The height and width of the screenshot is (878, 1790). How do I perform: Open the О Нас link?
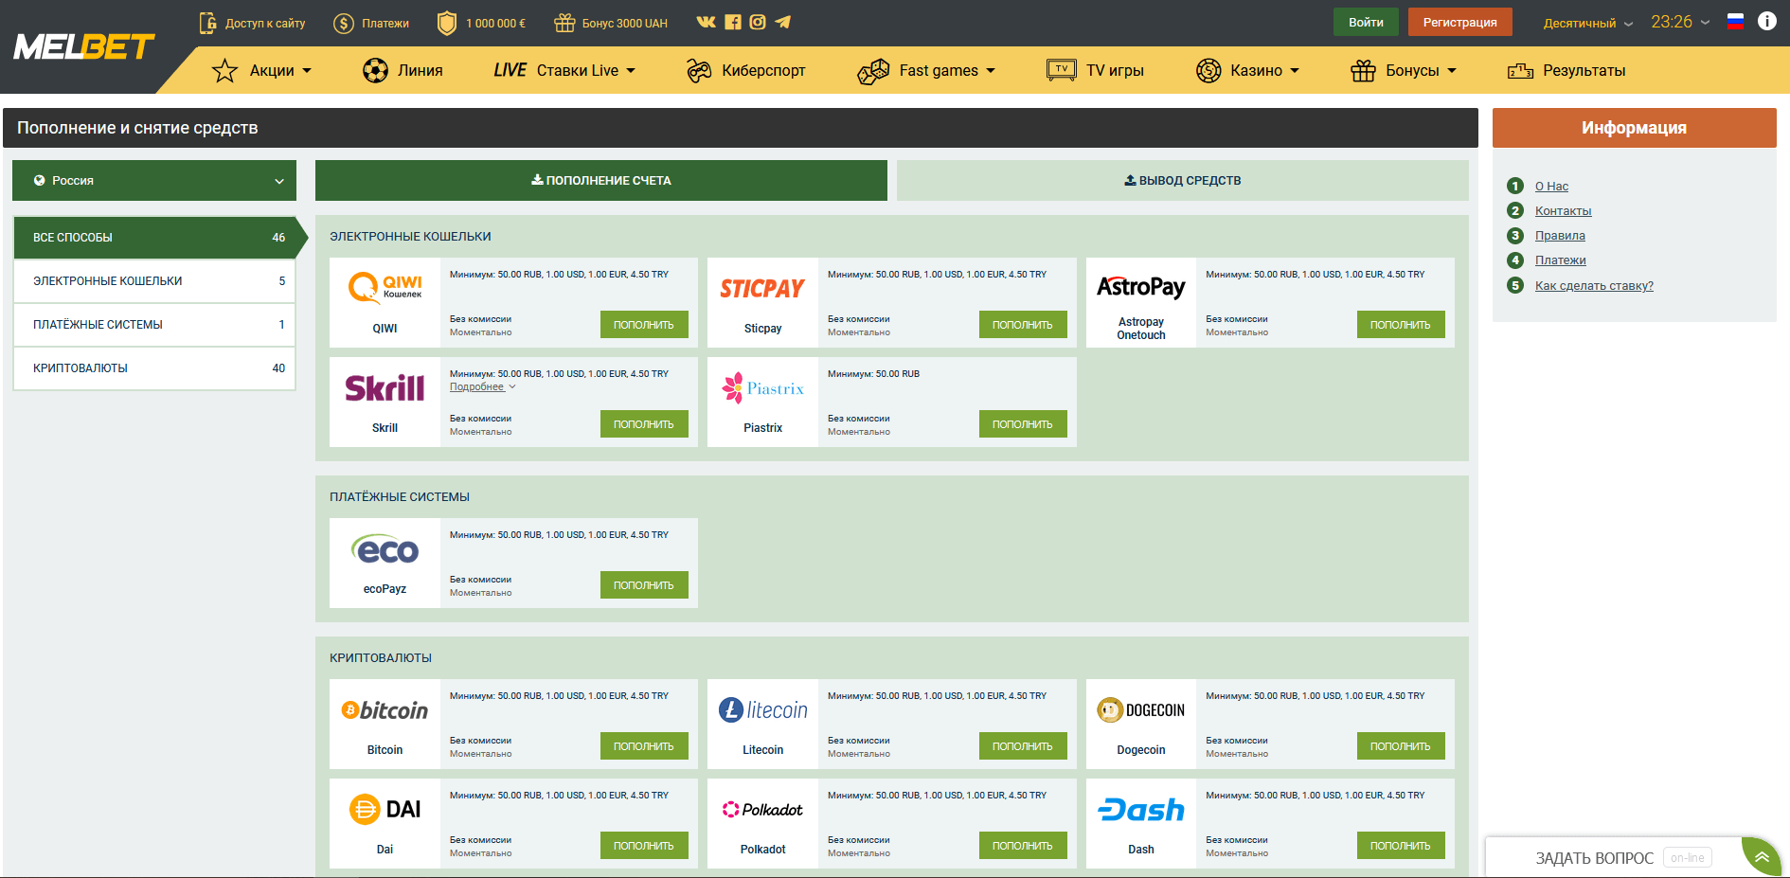[x=1551, y=187]
